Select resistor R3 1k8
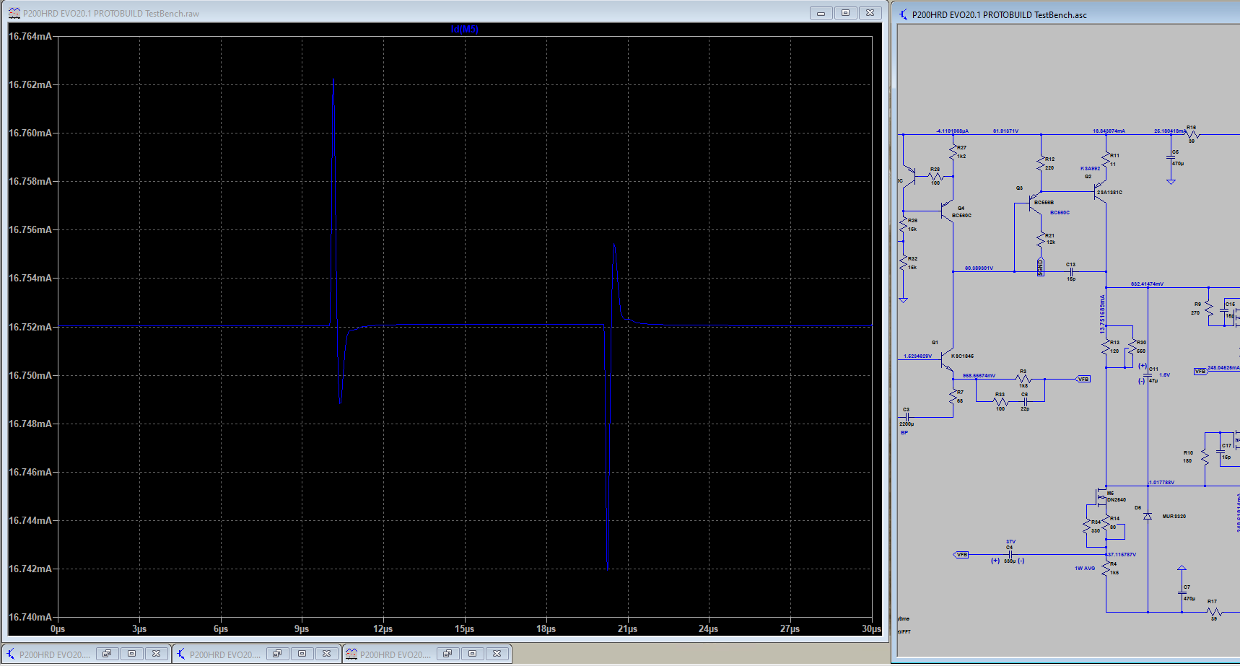 (1023, 379)
